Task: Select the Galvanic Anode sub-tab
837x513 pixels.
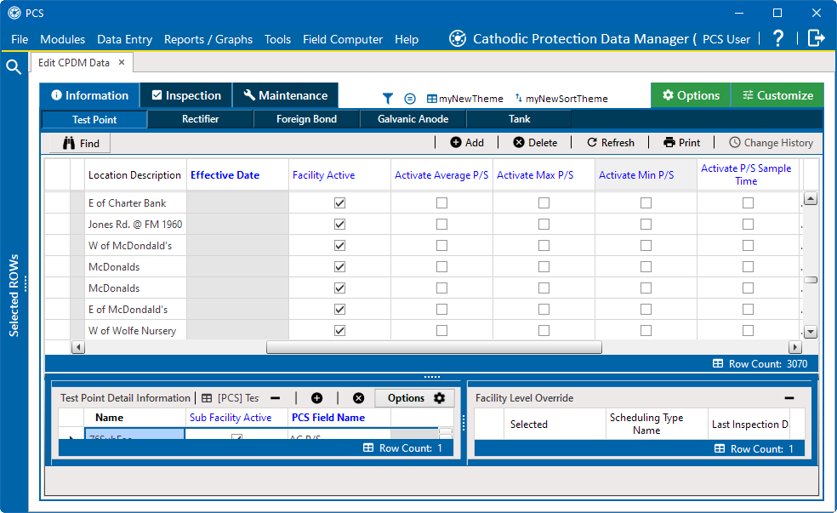Action: (x=413, y=119)
